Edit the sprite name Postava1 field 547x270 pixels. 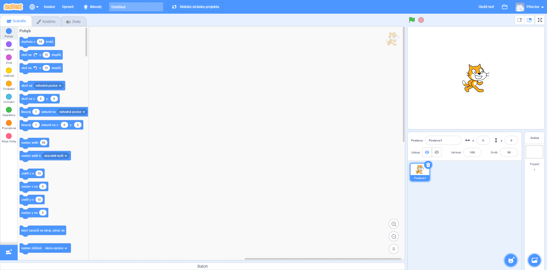(x=443, y=140)
